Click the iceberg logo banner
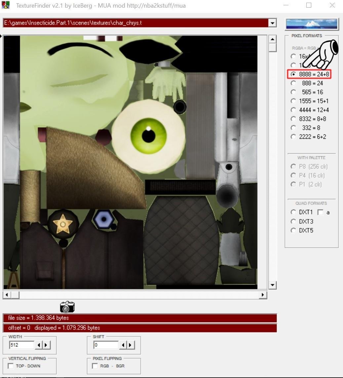This screenshot has width=343, height=378. tap(311, 24)
